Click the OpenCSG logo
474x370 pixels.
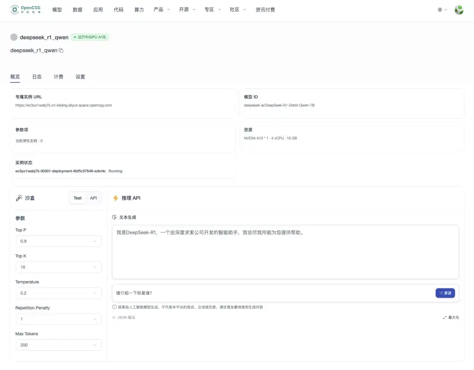(25, 10)
